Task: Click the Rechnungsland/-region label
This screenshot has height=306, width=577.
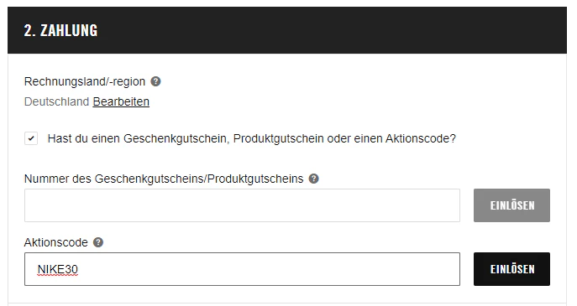Action: coord(85,81)
